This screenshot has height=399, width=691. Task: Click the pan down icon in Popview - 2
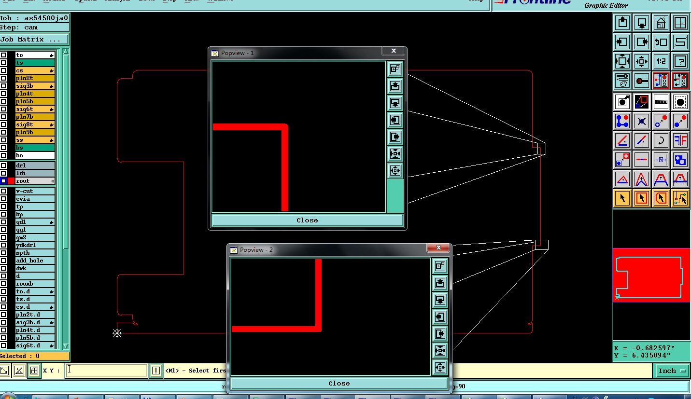[x=439, y=300]
